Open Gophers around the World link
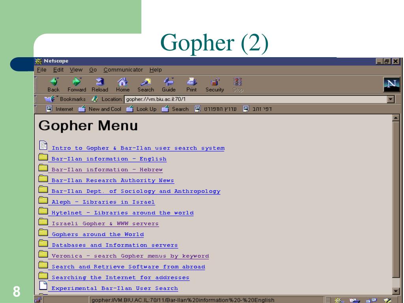The image size is (404, 303). click(x=98, y=234)
